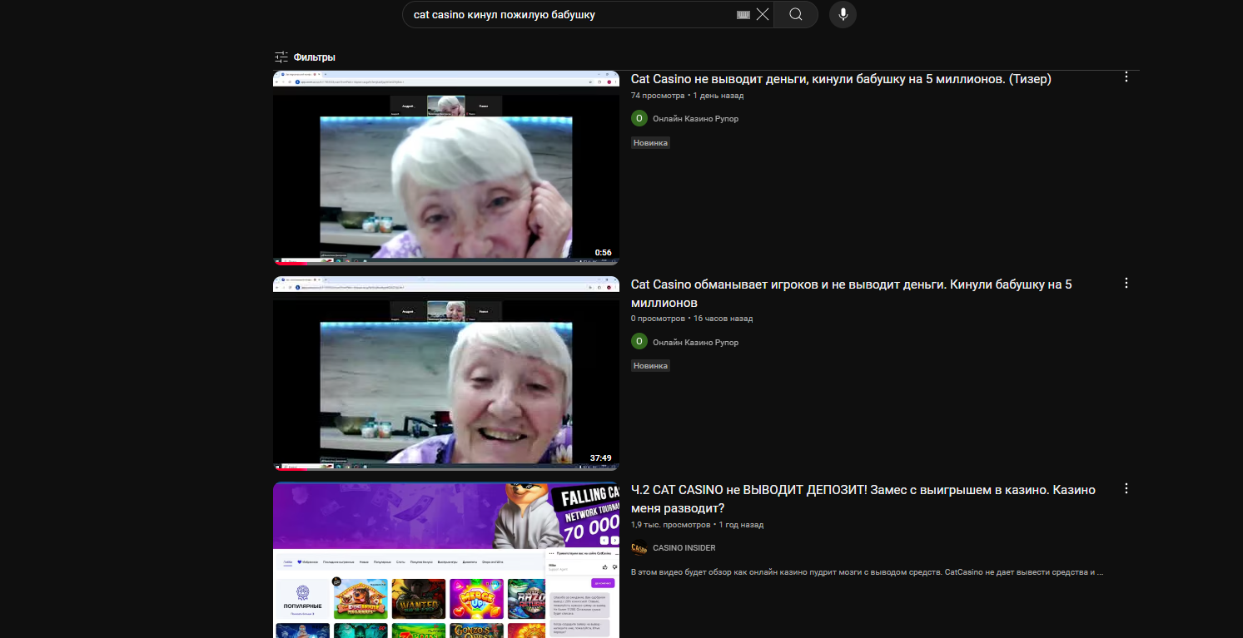Clear the search query with X icon
The image size is (1243, 638).
click(763, 15)
